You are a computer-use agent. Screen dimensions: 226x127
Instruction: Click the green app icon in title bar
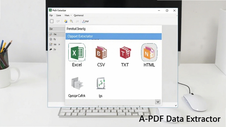(x=50, y=10)
